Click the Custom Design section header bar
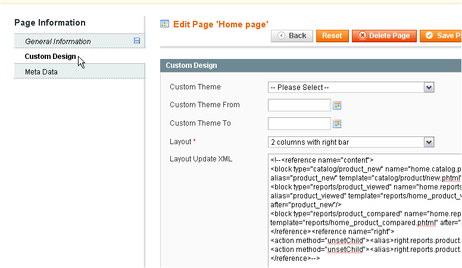The width and height of the screenshot is (462, 268). 310,66
